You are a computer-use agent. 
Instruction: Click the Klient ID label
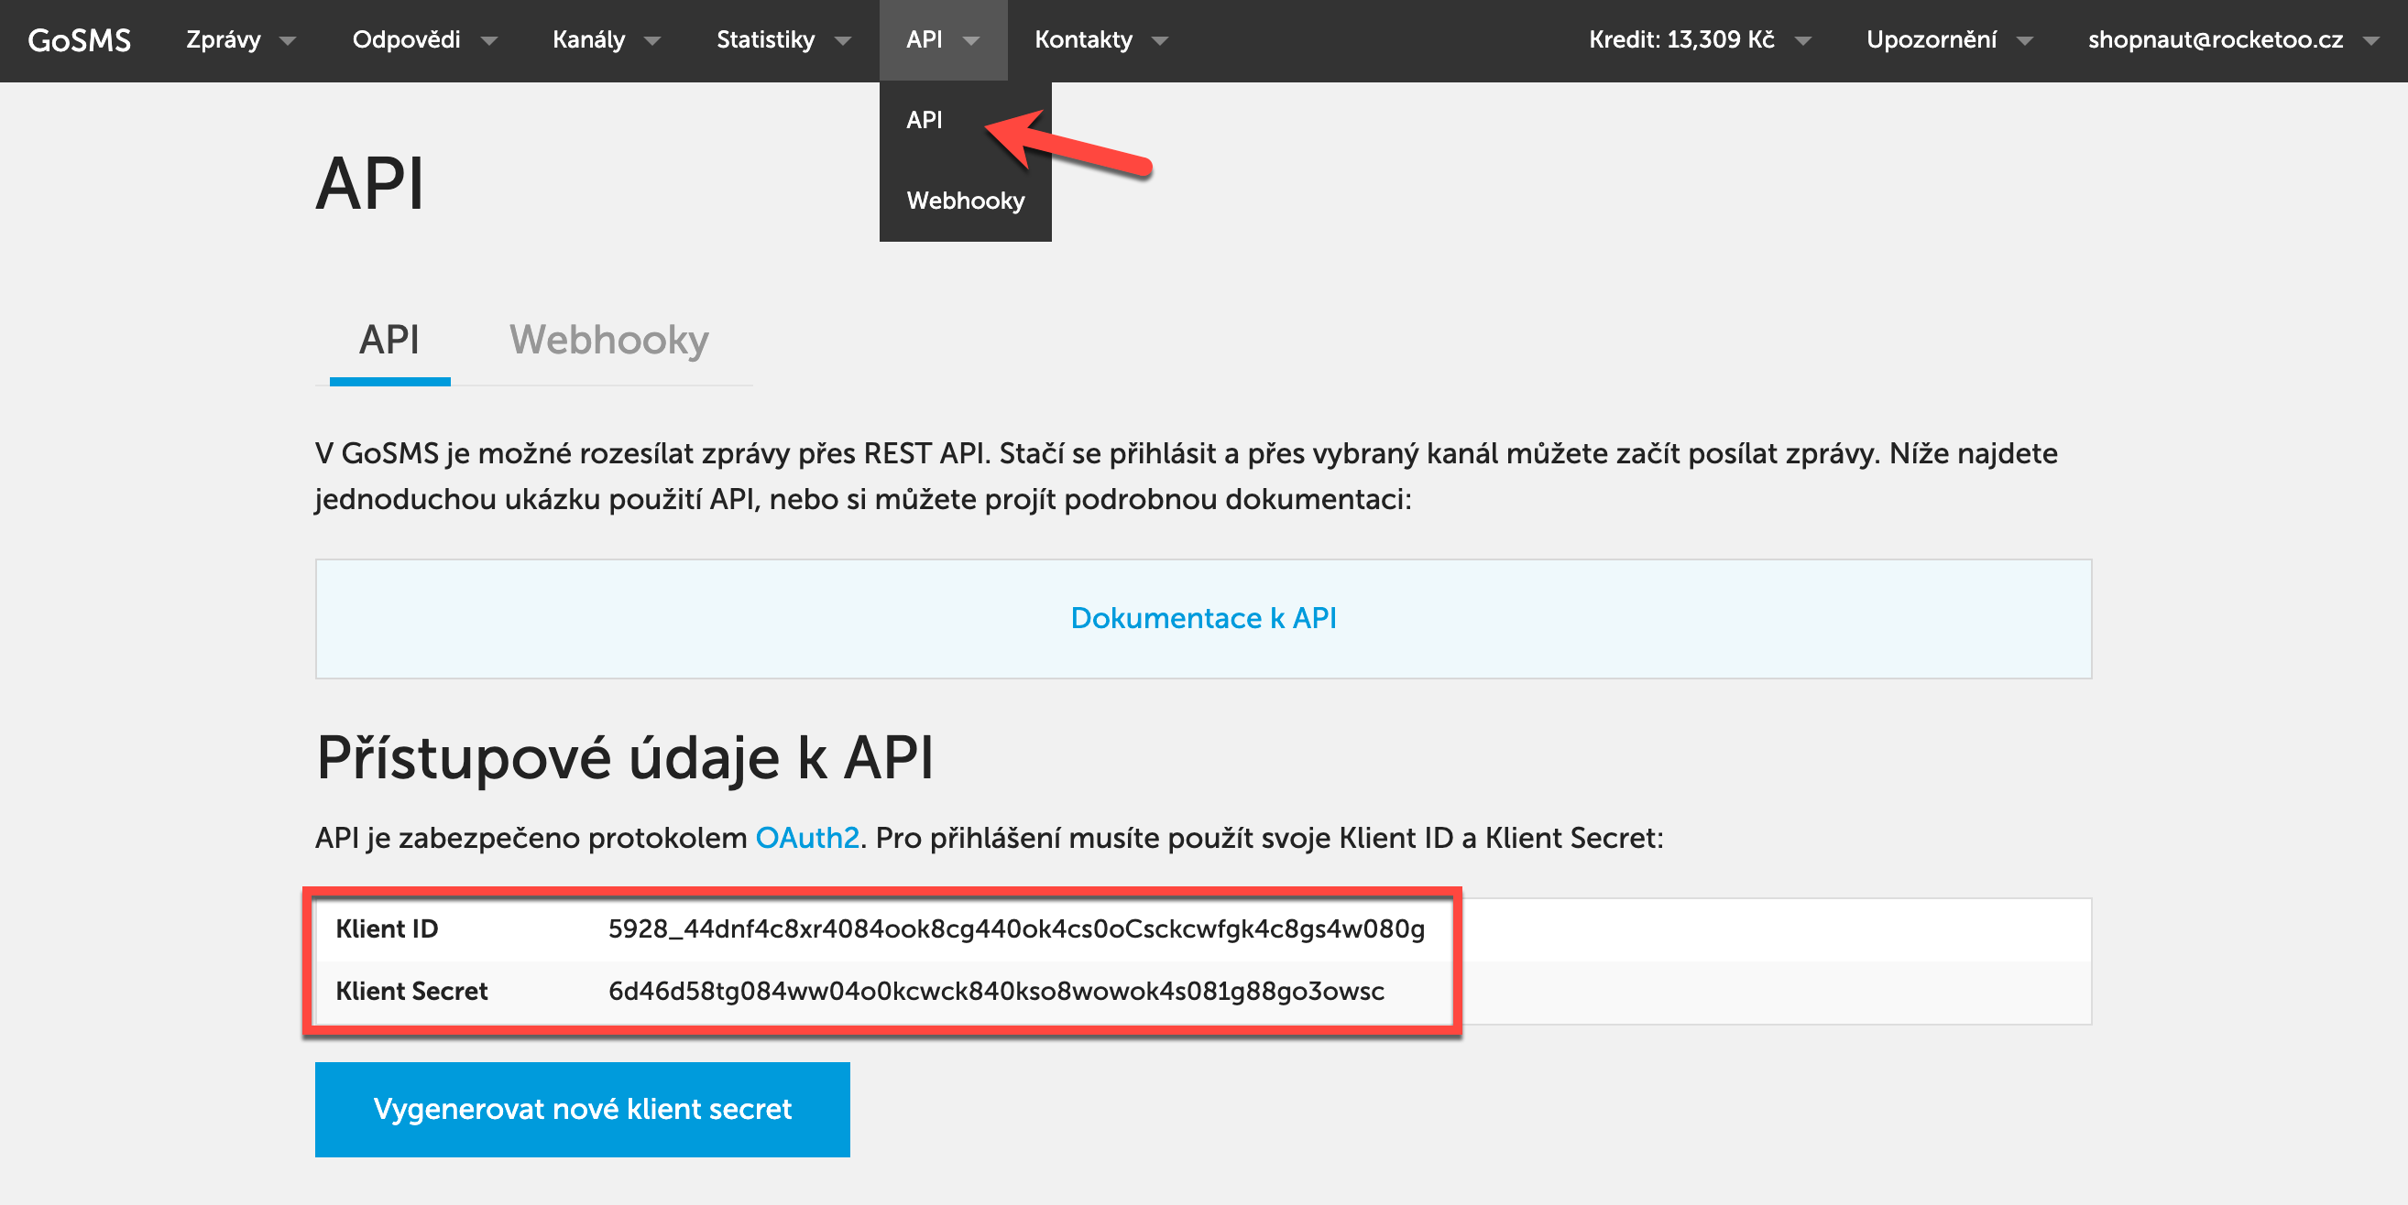387,928
